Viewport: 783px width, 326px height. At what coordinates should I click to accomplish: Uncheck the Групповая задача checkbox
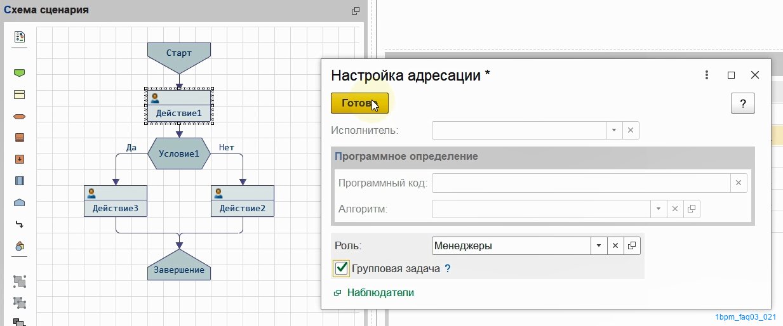click(341, 268)
